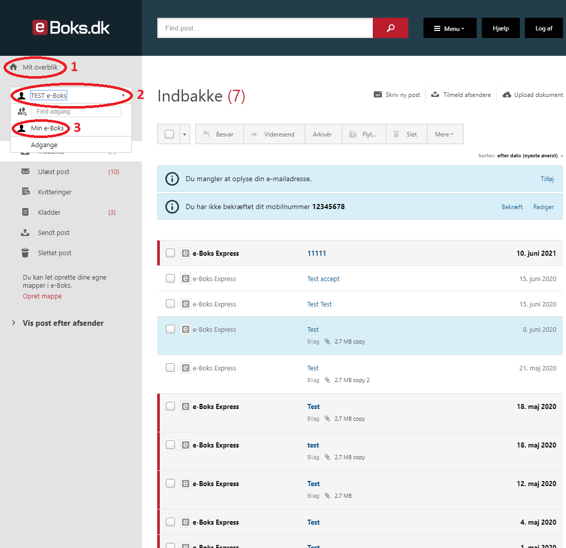Click the e-Boks.dk logo
This screenshot has height=548, width=566.
click(71, 28)
